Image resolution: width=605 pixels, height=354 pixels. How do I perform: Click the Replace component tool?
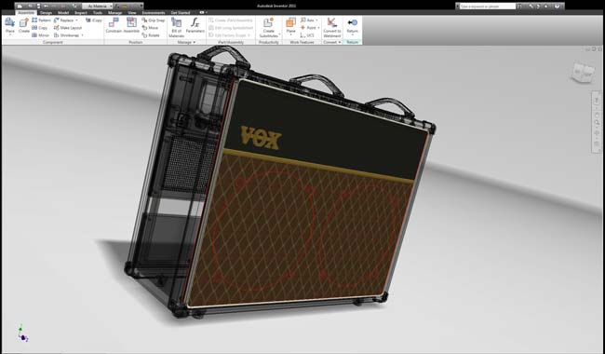pyautogui.click(x=63, y=20)
